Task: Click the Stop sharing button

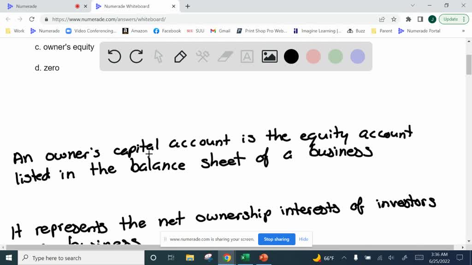Action: [277, 239]
